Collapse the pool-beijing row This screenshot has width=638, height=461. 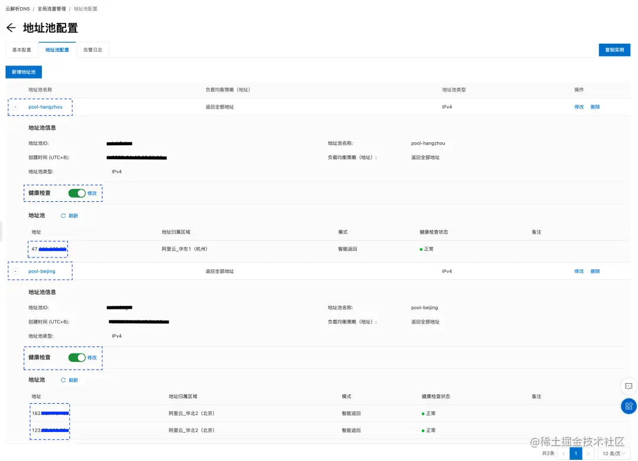[15, 271]
